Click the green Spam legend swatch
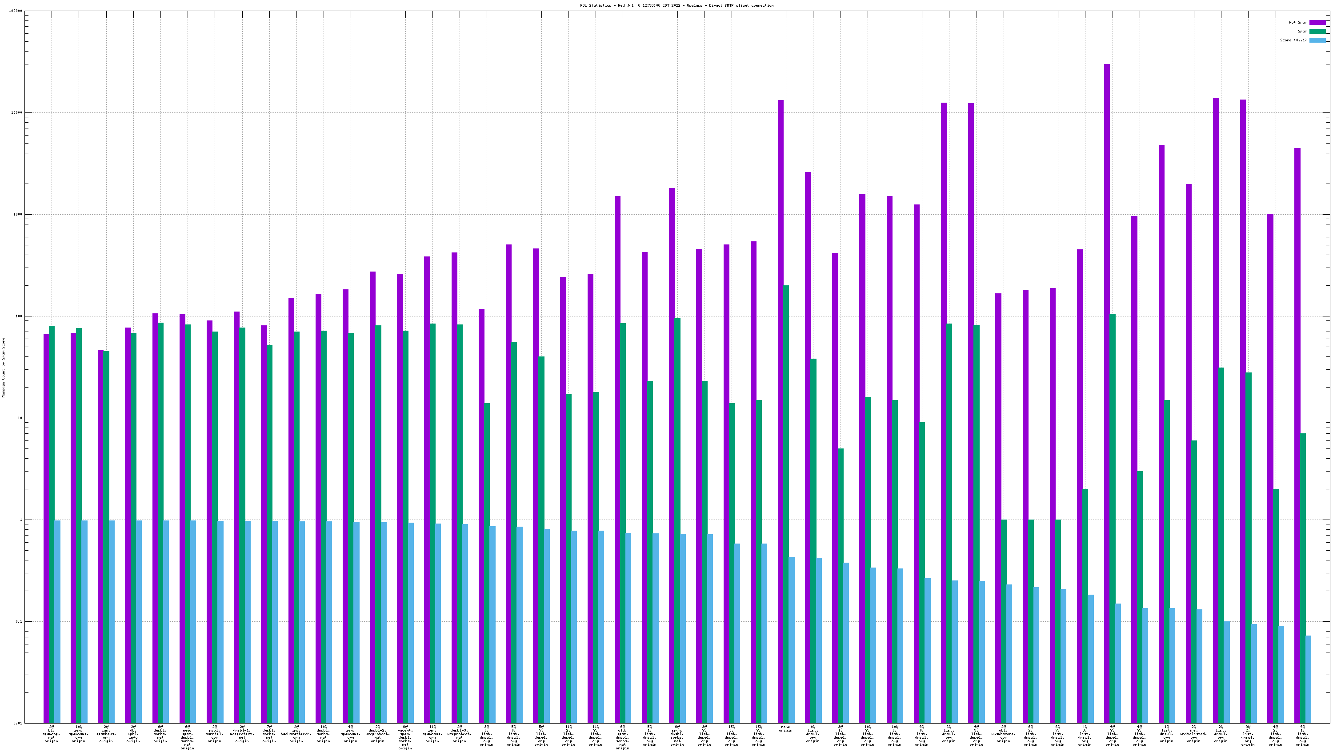Screen dimensions: 1337x752 [1317, 31]
